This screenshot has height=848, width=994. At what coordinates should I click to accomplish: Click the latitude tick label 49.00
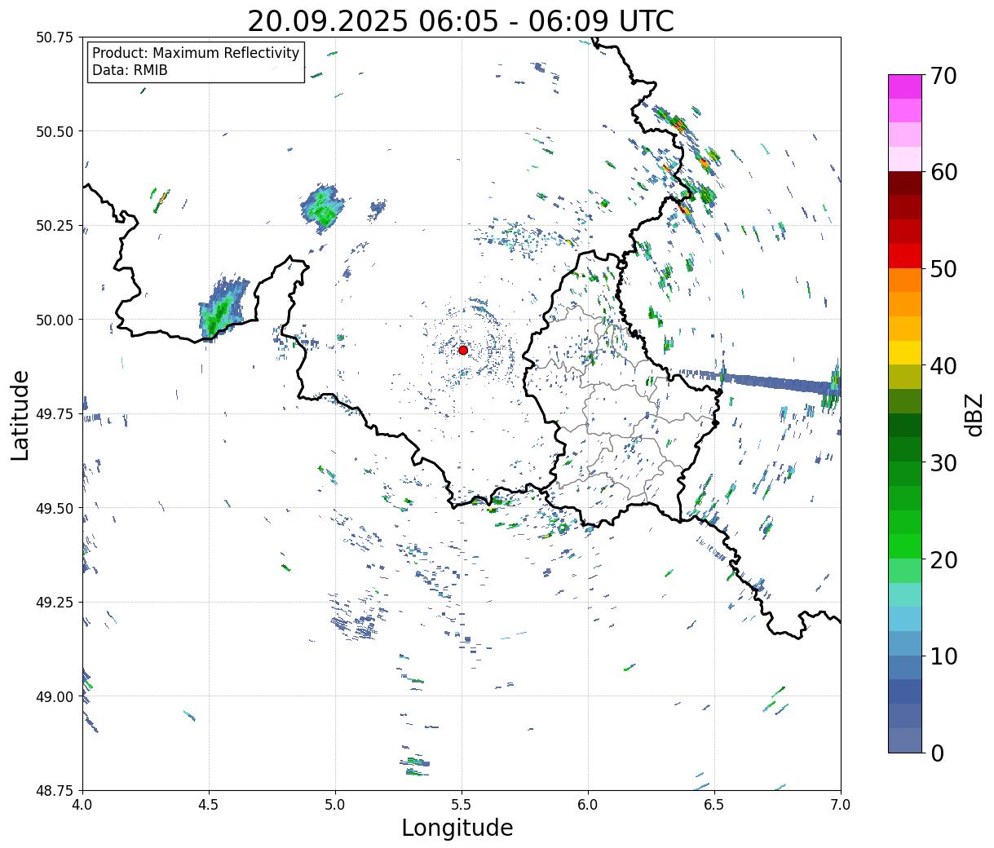55,696
